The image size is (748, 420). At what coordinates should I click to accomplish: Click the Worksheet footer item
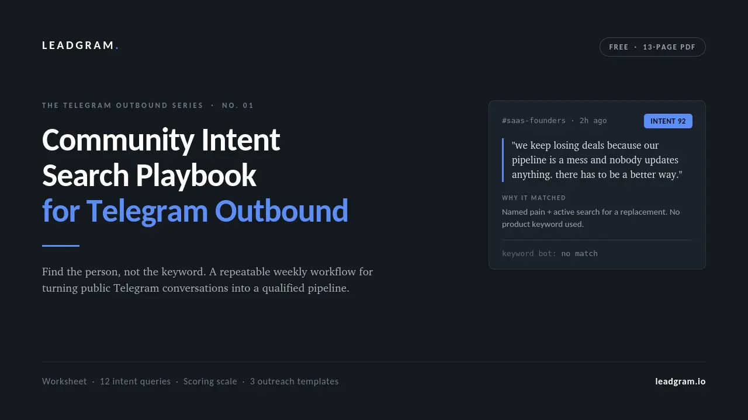coord(64,381)
